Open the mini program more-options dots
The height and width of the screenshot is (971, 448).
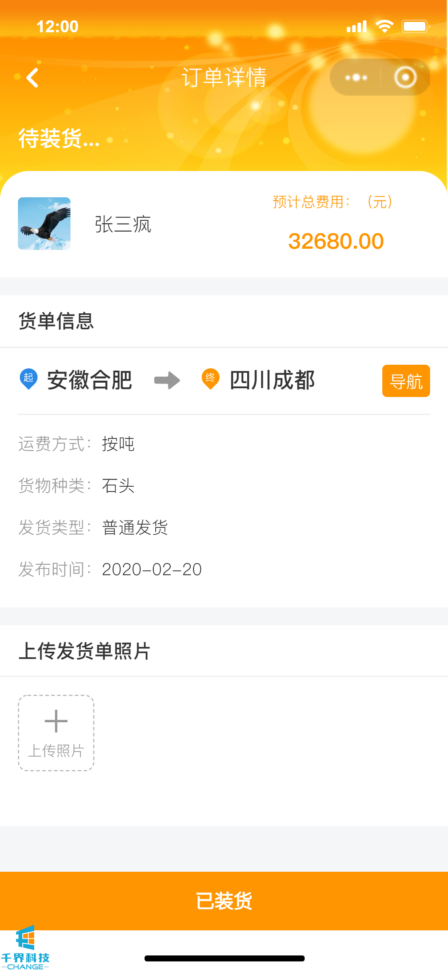coord(356,77)
